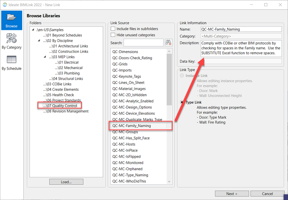Click the link list scrollbar thumb
Screen dimensions: 288x200
point(169,80)
